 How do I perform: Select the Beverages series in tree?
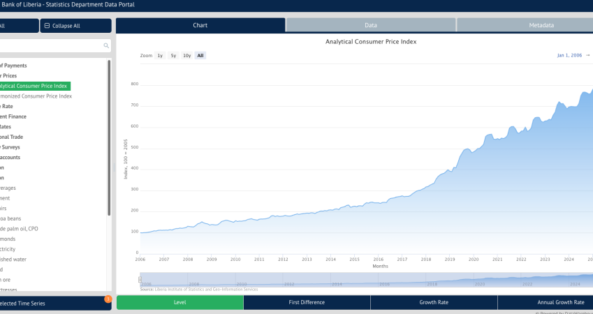(8, 188)
